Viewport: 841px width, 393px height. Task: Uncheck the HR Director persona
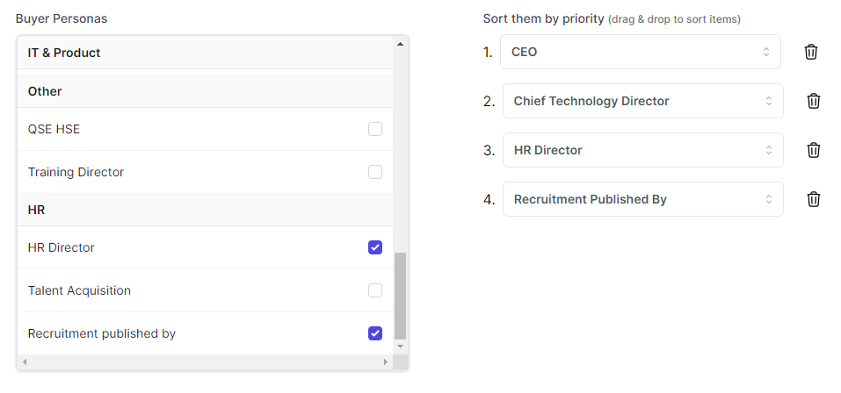tap(375, 247)
